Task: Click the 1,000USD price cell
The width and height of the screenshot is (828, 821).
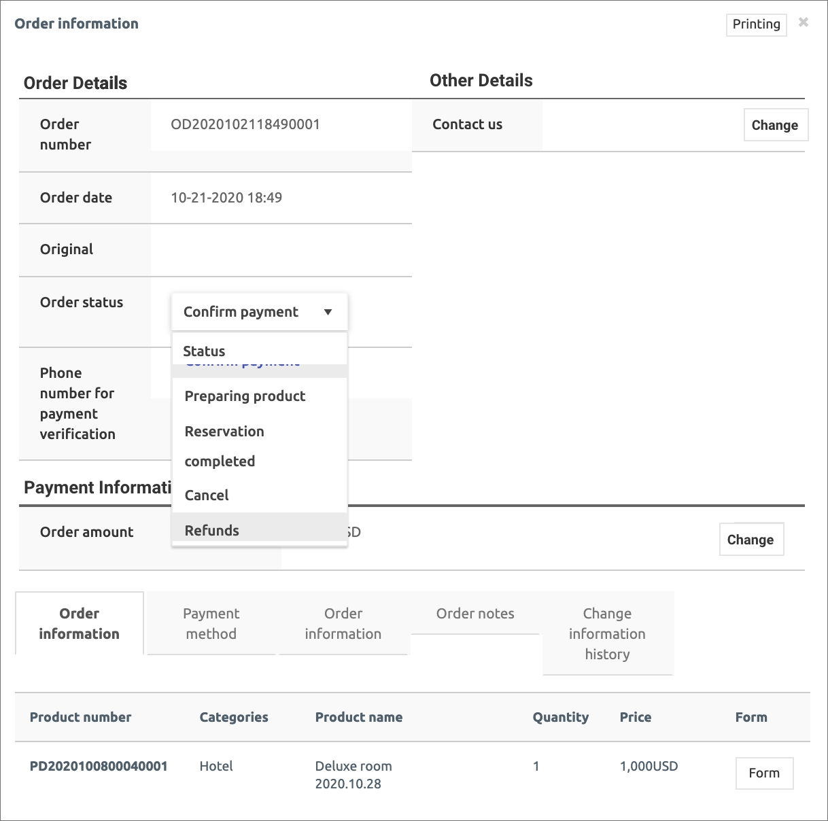Action: click(x=649, y=766)
